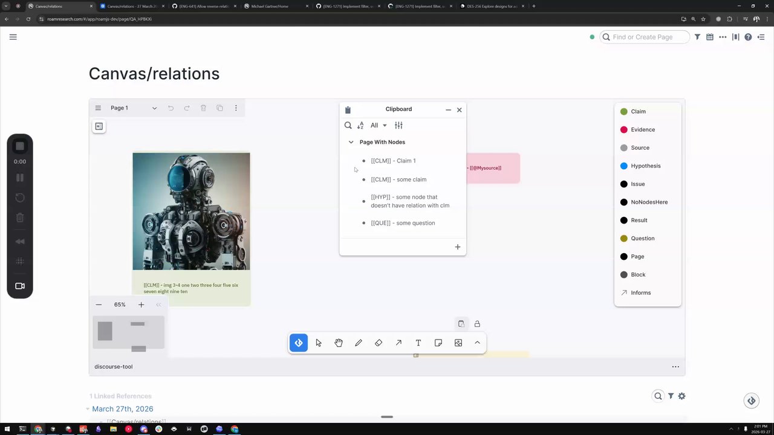Screen dimensions: 774x435
Task: Open the canvas more-actions vertical dots
Action: click(x=236, y=108)
